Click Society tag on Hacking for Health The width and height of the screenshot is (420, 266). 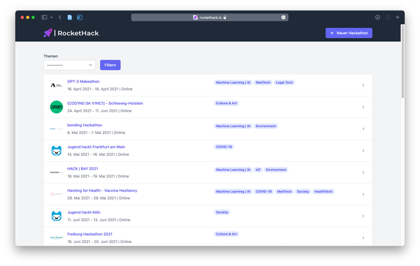pos(303,192)
